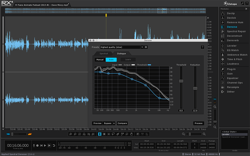The width and height of the screenshot is (250, 156).
Task: Click the Preview button
Action: pyautogui.click(x=97, y=123)
